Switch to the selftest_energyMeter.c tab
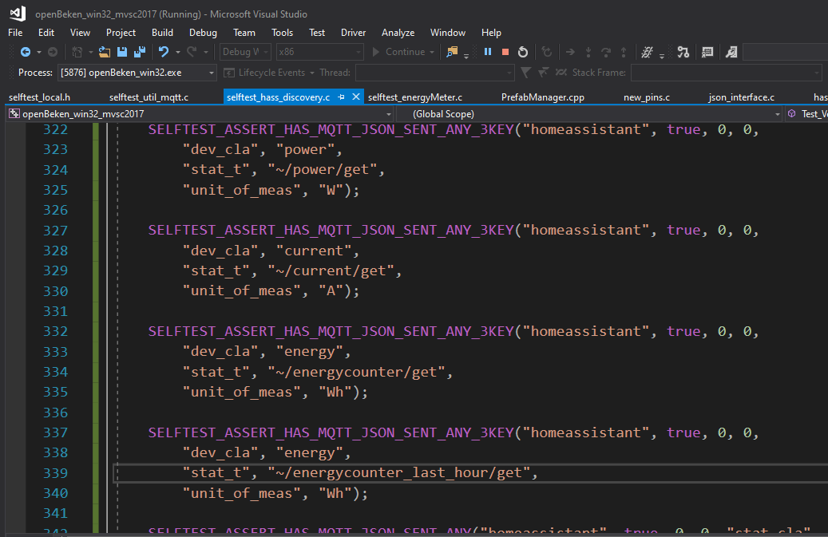This screenshot has height=537, width=828. pyautogui.click(x=415, y=97)
